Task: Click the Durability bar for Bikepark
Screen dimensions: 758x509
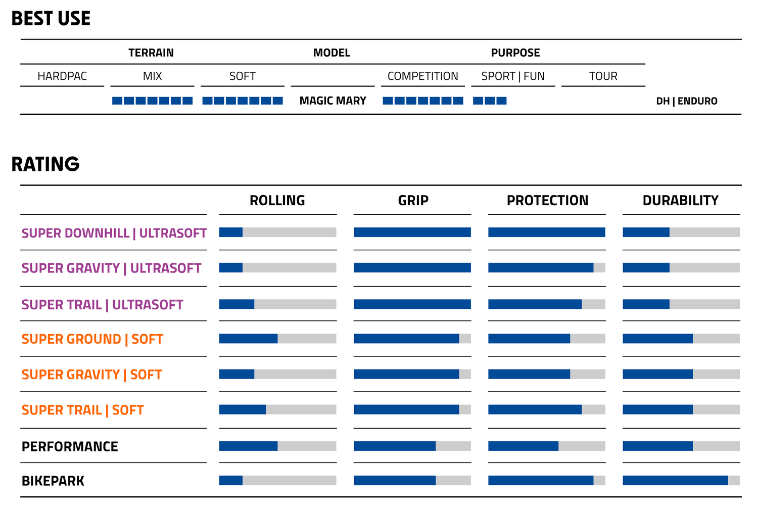Action: (681, 481)
